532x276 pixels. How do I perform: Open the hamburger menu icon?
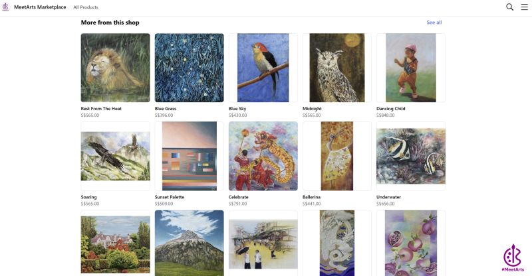pyautogui.click(x=524, y=7)
